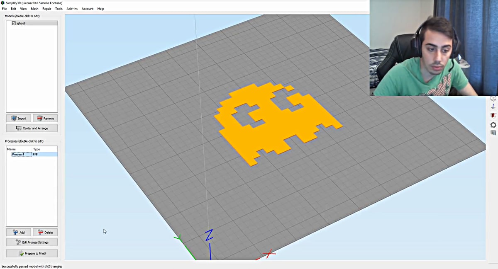Click the status bar parsed model message
This screenshot has width=498, height=269.
coord(32,266)
